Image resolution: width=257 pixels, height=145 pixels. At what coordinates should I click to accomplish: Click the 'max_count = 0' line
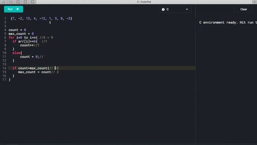tap(21, 34)
